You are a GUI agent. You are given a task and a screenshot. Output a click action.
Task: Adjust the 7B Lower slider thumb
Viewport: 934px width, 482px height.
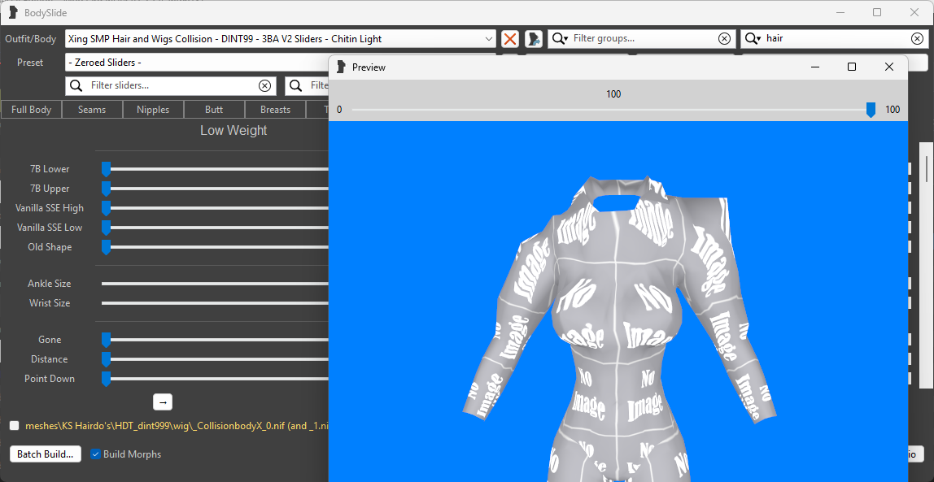[x=106, y=169]
